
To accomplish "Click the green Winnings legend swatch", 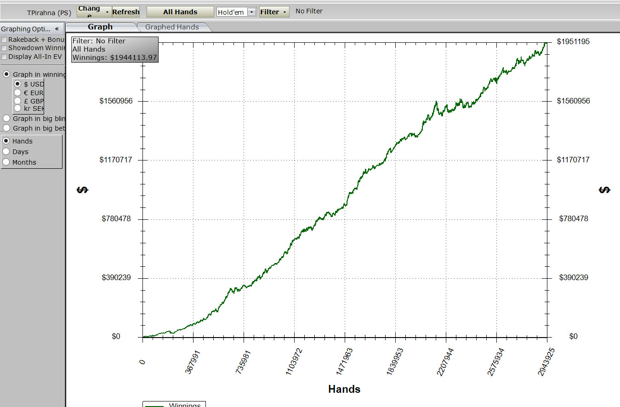I will pyautogui.click(x=154, y=405).
